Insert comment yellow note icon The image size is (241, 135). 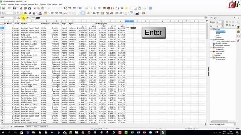(126, 8)
